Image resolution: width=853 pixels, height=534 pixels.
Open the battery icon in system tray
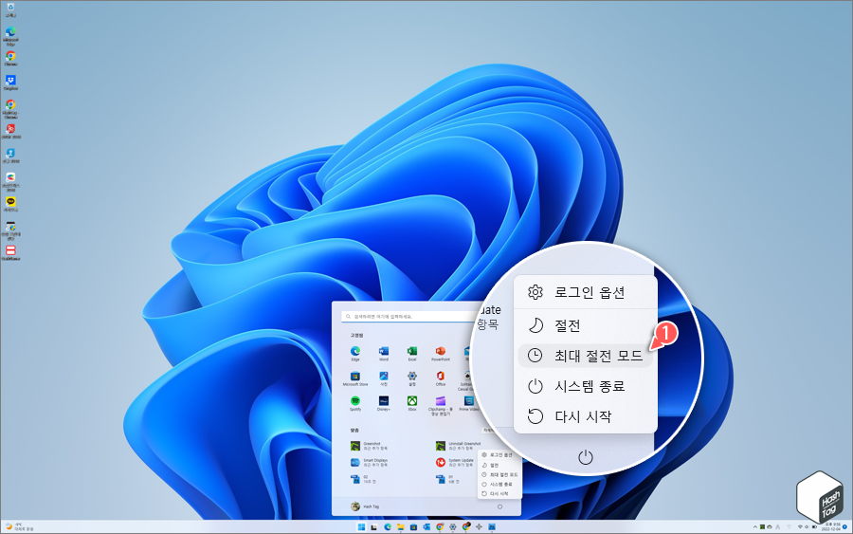tap(814, 527)
